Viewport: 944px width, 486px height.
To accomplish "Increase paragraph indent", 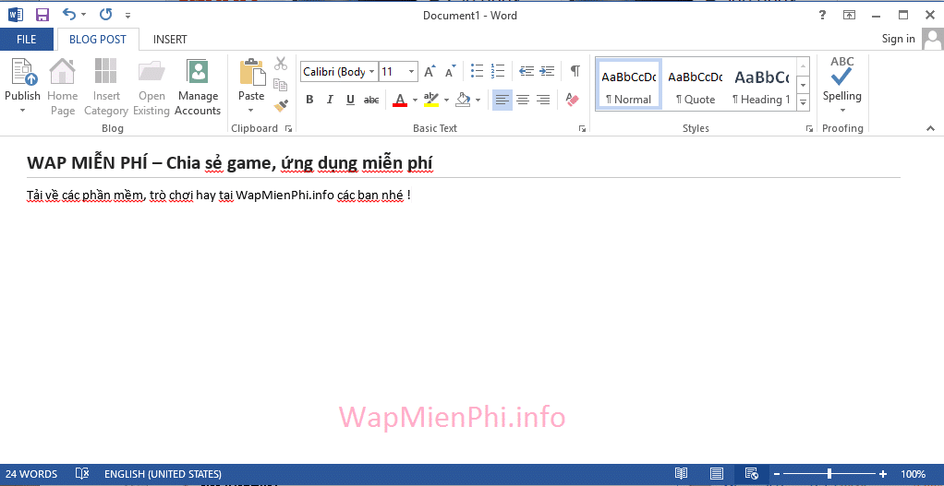I will [547, 71].
